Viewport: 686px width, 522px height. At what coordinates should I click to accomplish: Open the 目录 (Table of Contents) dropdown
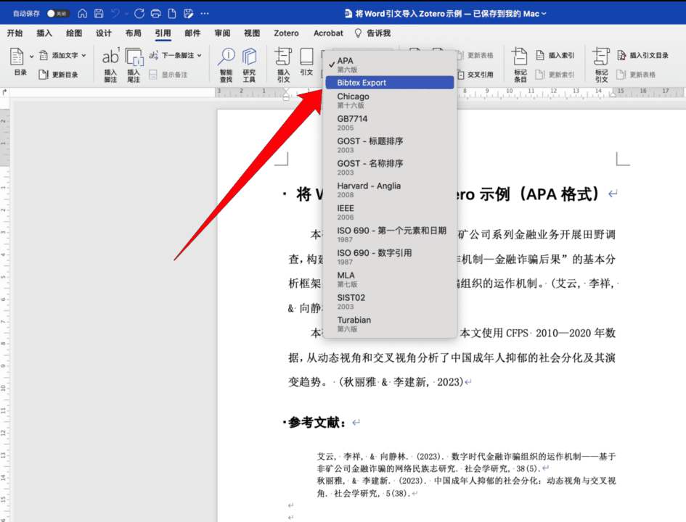(x=17, y=62)
